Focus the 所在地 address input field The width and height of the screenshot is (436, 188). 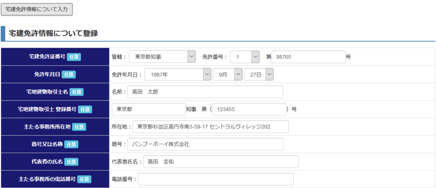point(211,127)
